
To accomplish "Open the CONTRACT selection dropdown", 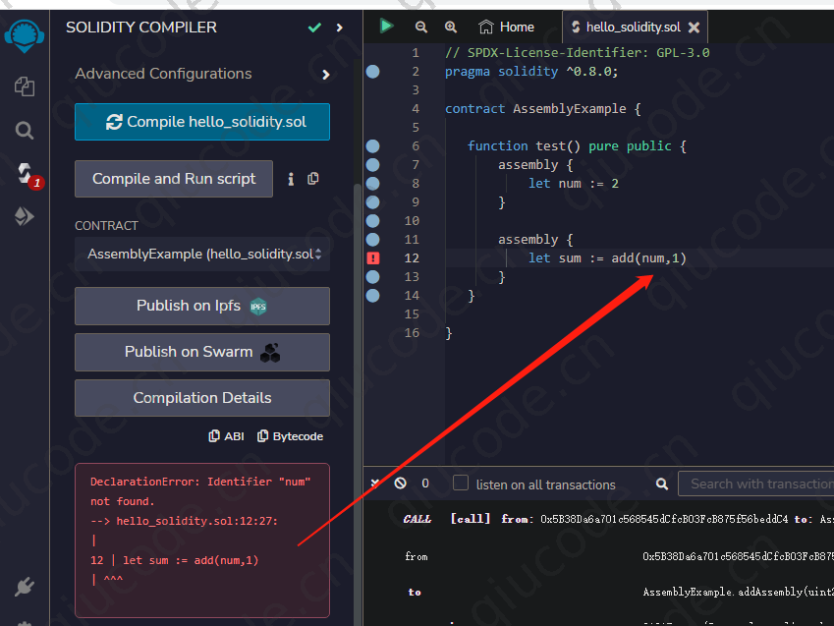I will pos(202,254).
